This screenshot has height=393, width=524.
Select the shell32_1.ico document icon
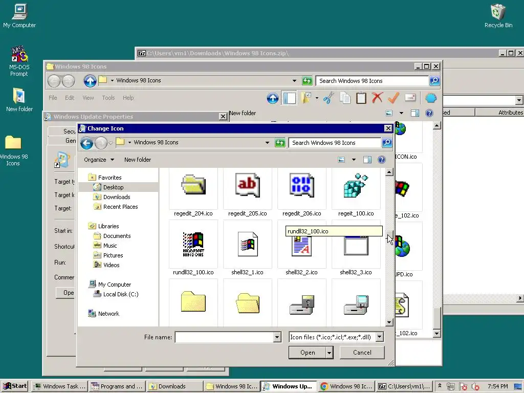pos(247,244)
